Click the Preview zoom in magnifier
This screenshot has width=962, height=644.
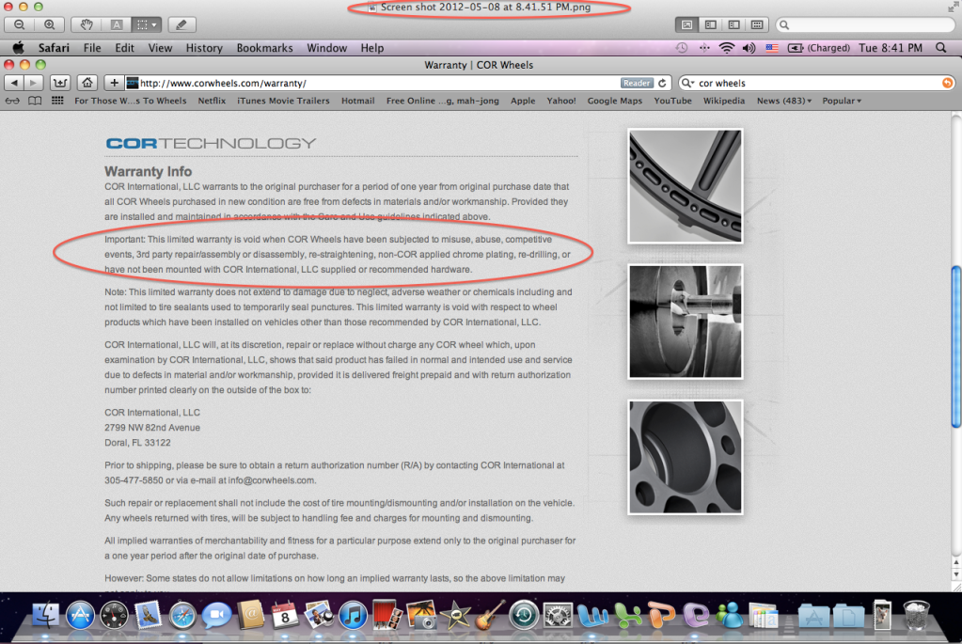tap(49, 25)
